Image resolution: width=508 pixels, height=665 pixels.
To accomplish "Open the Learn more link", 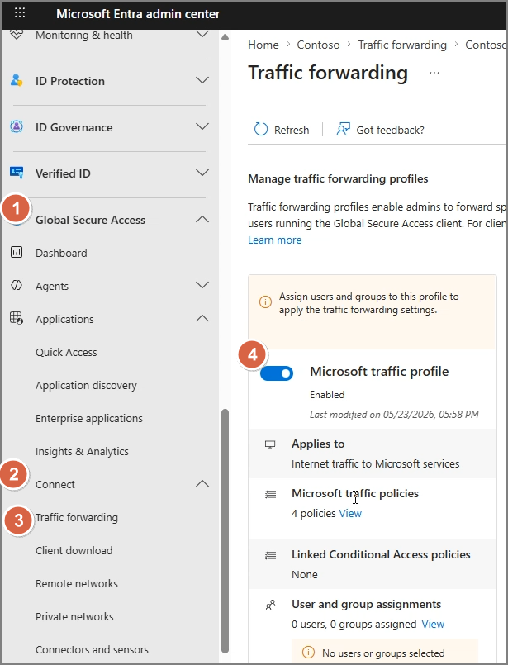I will pyautogui.click(x=275, y=240).
